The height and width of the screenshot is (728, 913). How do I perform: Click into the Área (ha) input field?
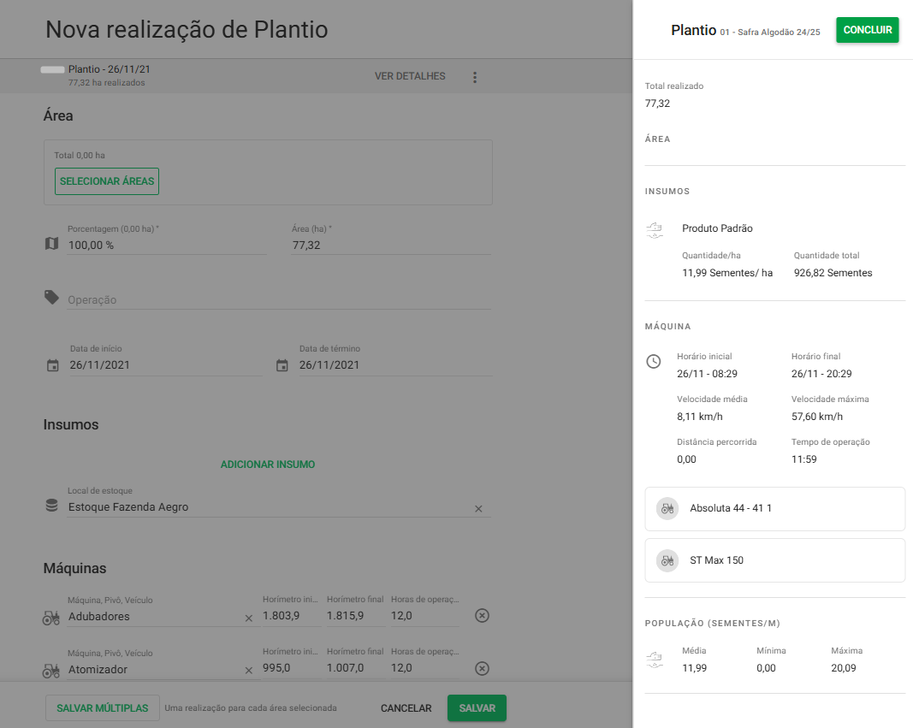(389, 246)
